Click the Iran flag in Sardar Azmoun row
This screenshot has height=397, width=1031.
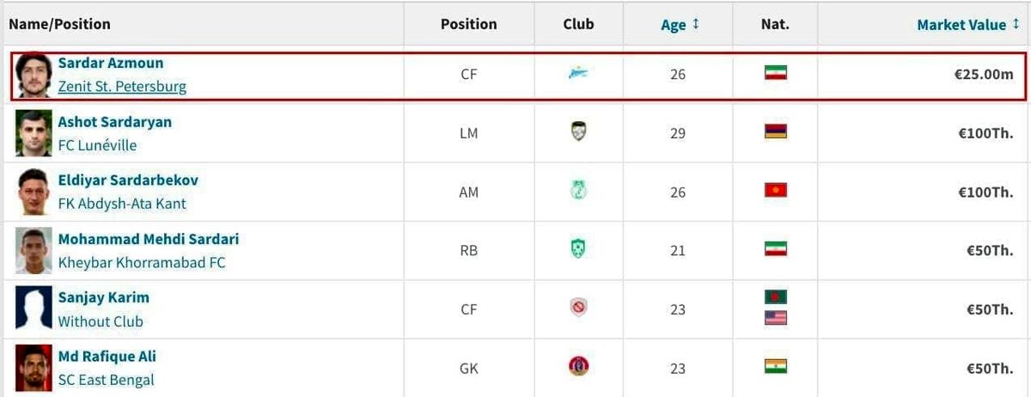[x=776, y=73]
